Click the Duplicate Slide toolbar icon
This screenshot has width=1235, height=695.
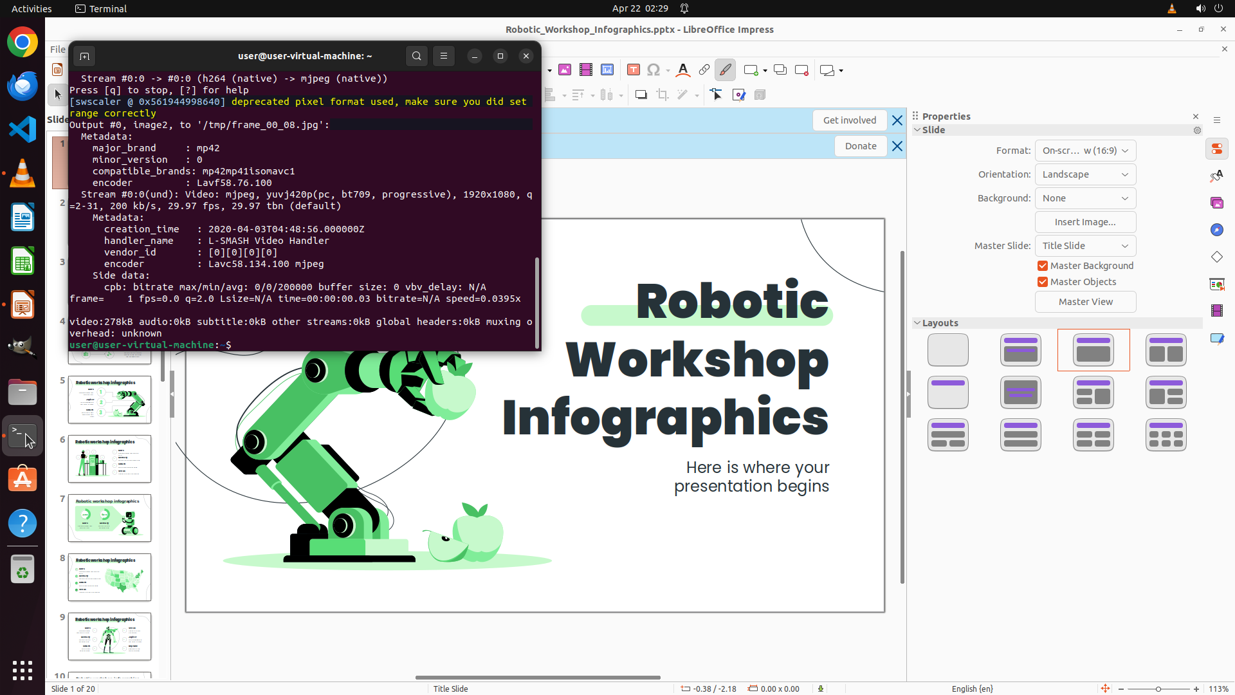780,70
